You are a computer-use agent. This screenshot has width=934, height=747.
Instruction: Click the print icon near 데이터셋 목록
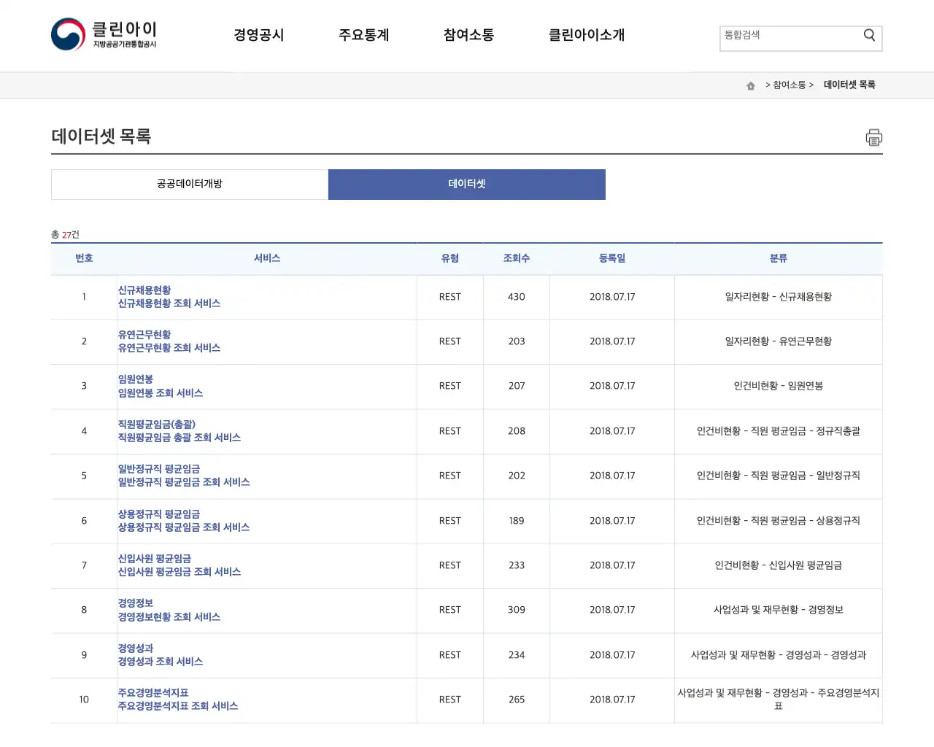tap(873, 137)
